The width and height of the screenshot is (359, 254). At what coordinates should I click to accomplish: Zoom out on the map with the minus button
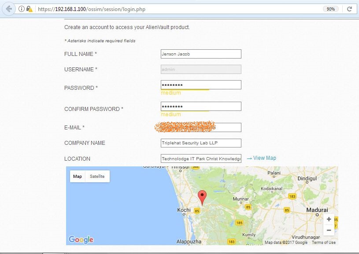point(329,230)
